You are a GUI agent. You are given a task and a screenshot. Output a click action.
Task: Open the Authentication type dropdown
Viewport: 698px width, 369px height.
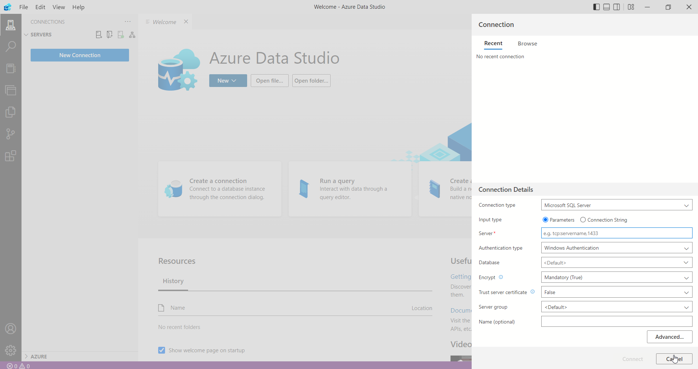616,248
